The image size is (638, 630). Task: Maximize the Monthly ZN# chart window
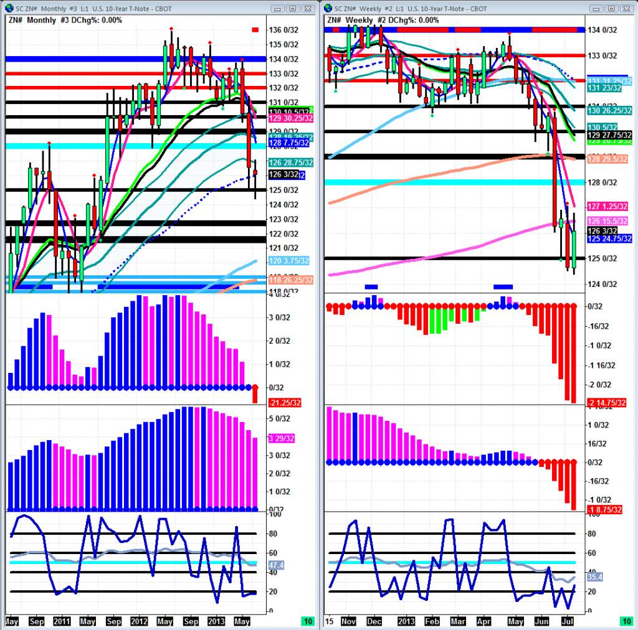[x=293, y=8]
